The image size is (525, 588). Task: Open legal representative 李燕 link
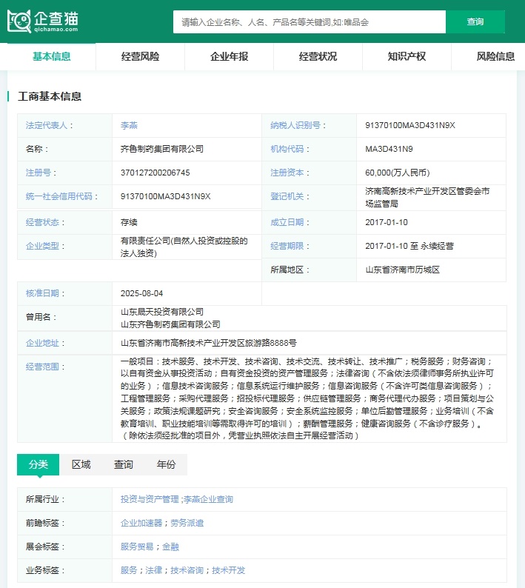129,126
